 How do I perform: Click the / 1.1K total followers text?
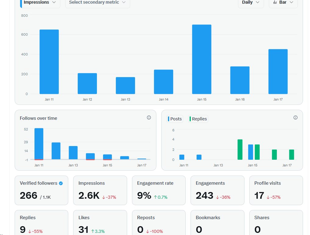(x=45, y=197)
